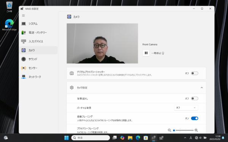228x142 pixels.
Task: Open サウンド settings page
Action: [39, 59]
